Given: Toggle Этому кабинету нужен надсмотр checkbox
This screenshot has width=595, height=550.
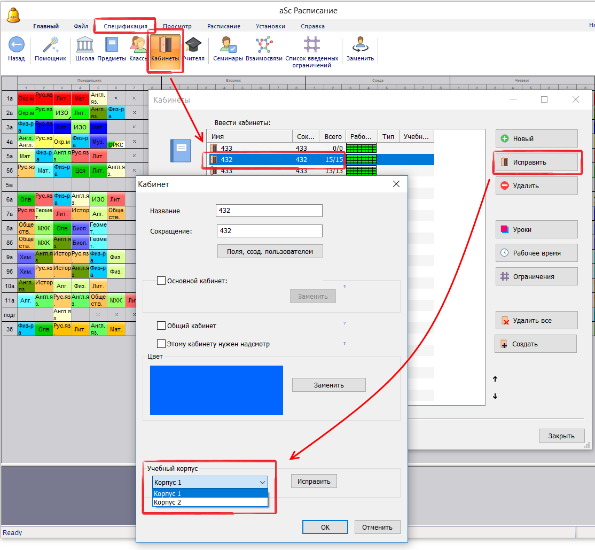Looking at the screenshot, I should pyautogui.click(x=161, y=344).
